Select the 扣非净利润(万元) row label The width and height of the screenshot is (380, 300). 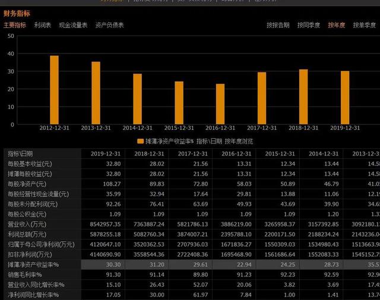coord(30,254)
